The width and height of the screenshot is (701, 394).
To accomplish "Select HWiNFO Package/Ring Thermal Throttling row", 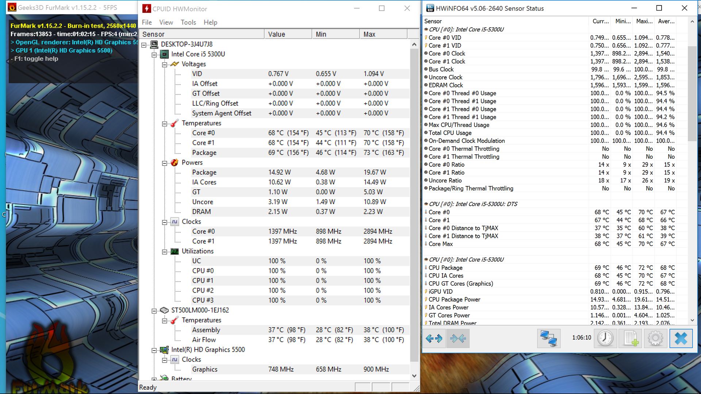I will 550,188.
